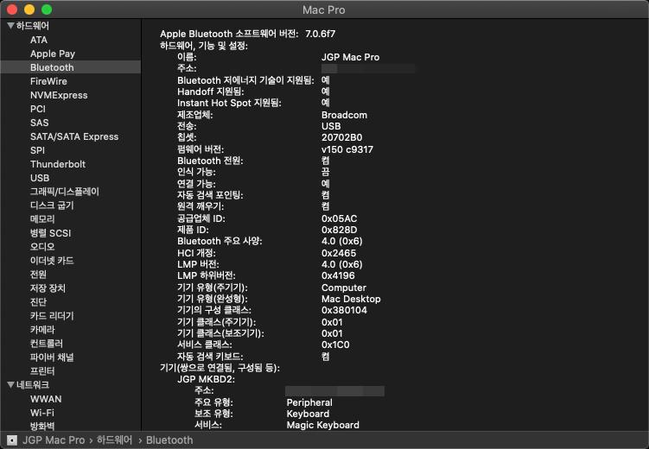Click the Mac Pro window title

pyautogui.click(x=324, y=9)
